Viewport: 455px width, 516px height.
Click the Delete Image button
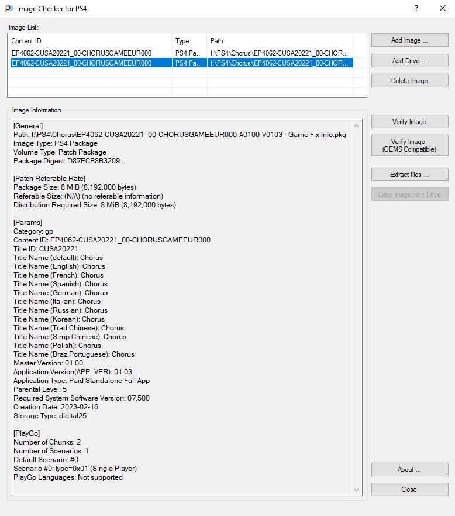pyautogui.click(x=409, y=81)
